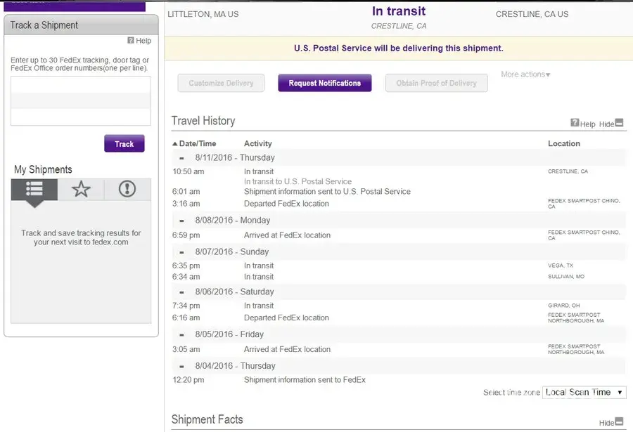This screenshot has height=432, width=633.
Task: Collapse the 8/05/2016 Friday entries
Action: [x=182, y=335]
